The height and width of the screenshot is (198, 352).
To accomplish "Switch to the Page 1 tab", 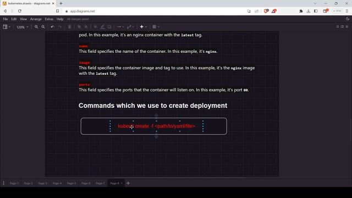I will pyautogui.click(x=14, y=183).
